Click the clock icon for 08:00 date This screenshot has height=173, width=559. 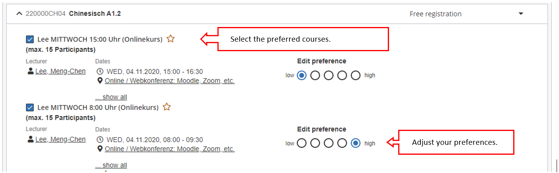coord(100,140)
